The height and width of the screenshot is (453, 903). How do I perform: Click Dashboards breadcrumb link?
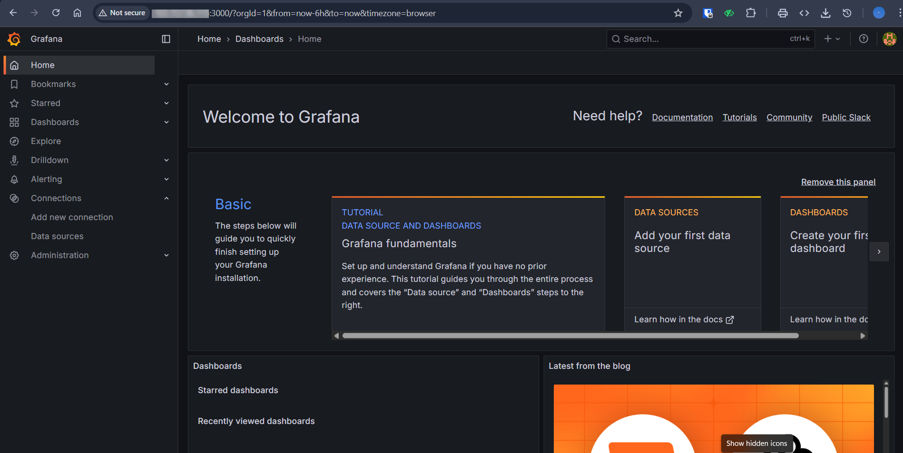tap(259, 39)
